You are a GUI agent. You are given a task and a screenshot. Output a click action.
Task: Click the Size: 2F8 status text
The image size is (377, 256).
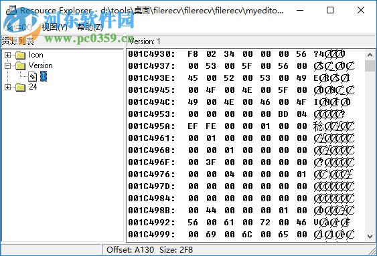click(176, 250)
